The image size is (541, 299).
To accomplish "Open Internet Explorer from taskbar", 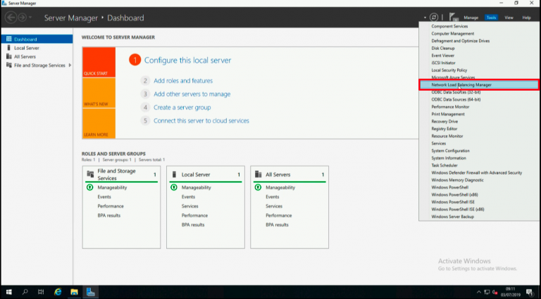I will pyautogui.click(x=58, y=292).
